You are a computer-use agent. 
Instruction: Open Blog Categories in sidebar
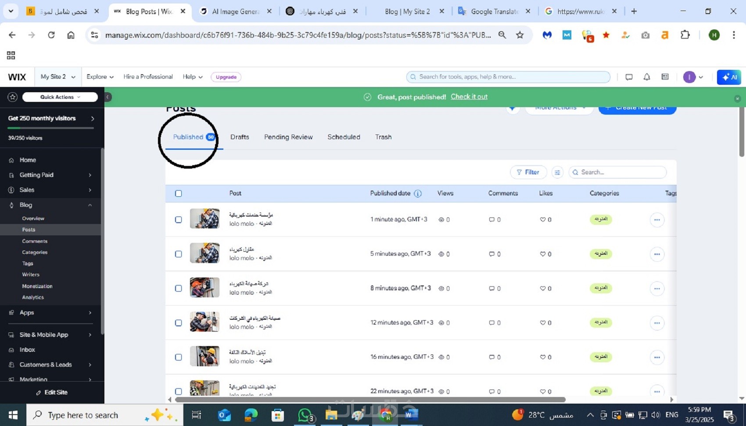click(35, 252)
